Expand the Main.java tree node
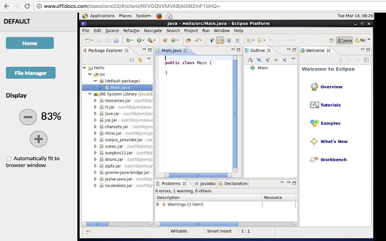The image size is (386, 241). [101, 87]
